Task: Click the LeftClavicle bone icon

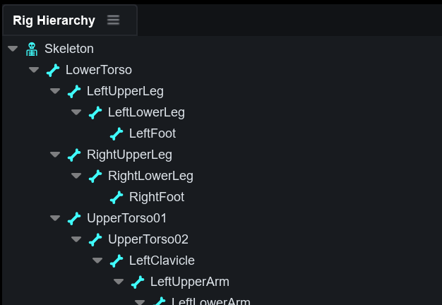Action: (117, 261)
